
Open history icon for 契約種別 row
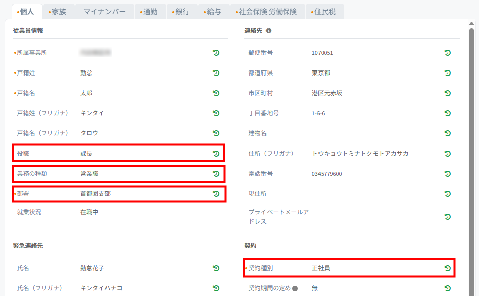click(448, 268)
